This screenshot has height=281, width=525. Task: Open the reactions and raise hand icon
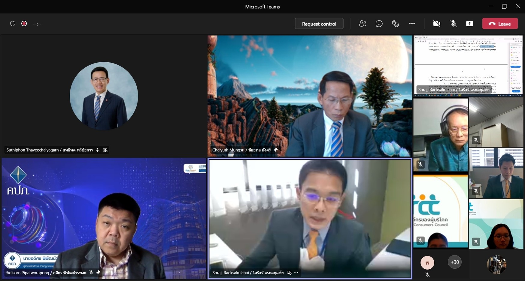coord(395,24)
